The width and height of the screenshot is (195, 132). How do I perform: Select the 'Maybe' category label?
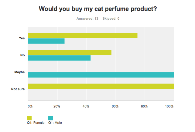(19, 72)
